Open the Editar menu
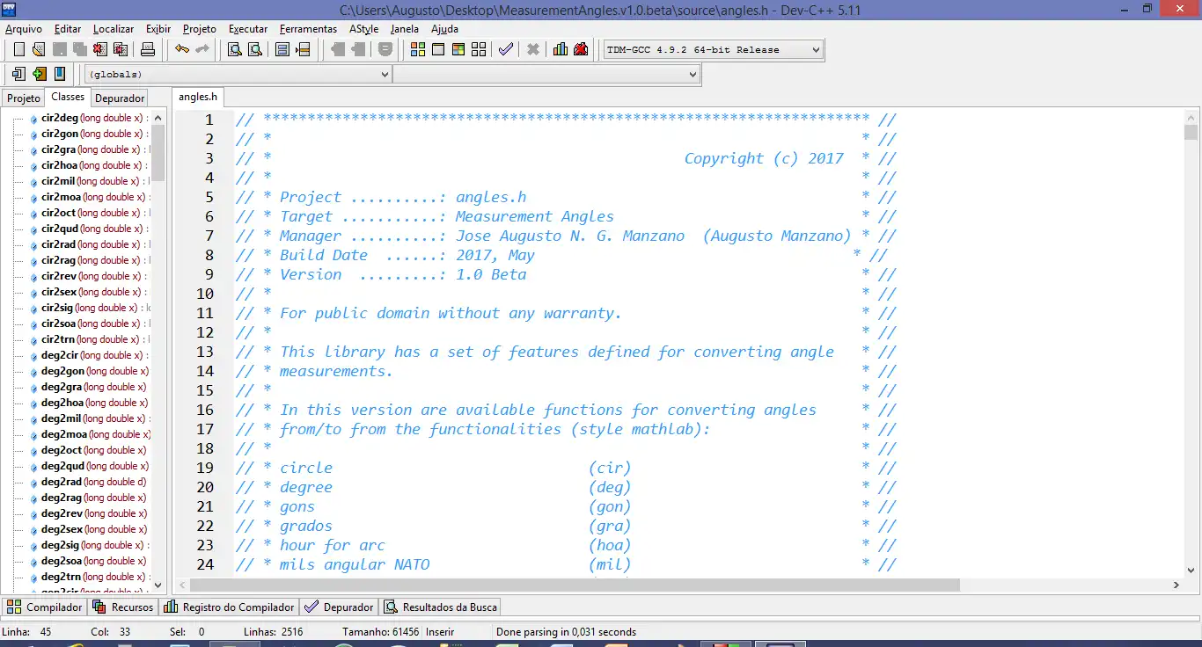This screenshot has height=647, width=1202. click(68, 29)
